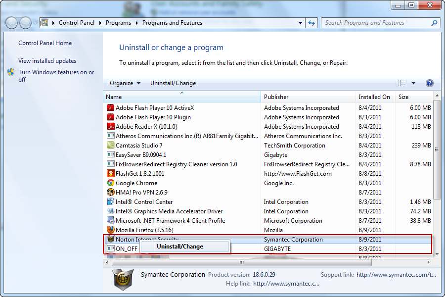Open the address bar history dropdown
Screen dimensions: 445x297
300,23
